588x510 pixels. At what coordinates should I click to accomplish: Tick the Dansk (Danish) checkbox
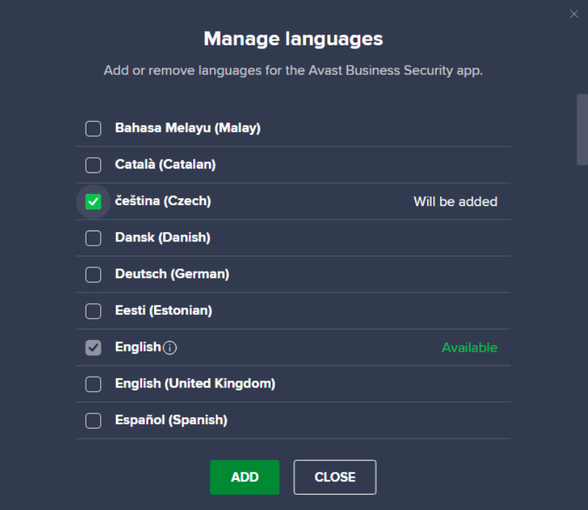(x=93, y=238)
